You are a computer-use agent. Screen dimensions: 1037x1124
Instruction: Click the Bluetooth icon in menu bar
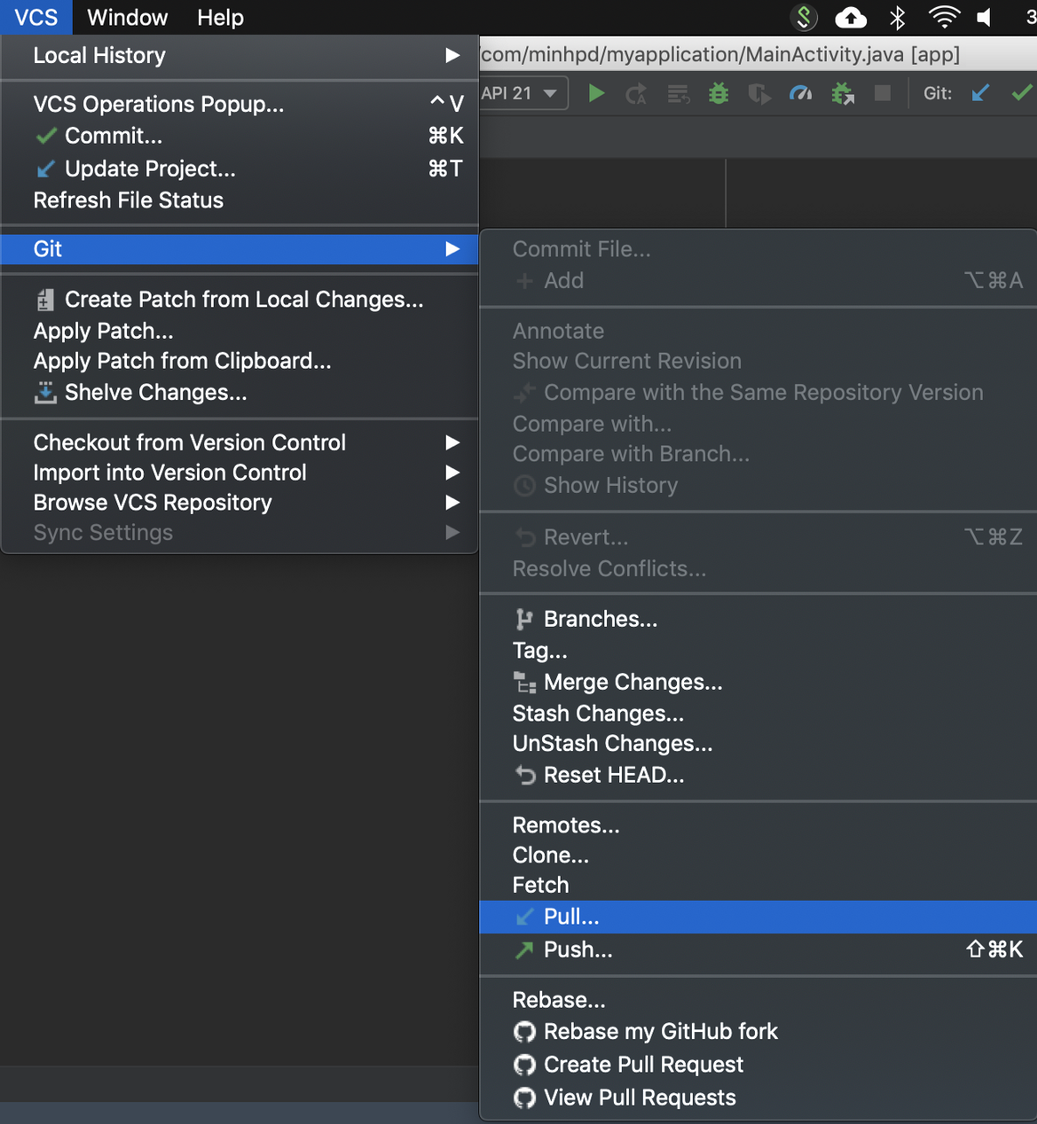[x=897, y=18]
